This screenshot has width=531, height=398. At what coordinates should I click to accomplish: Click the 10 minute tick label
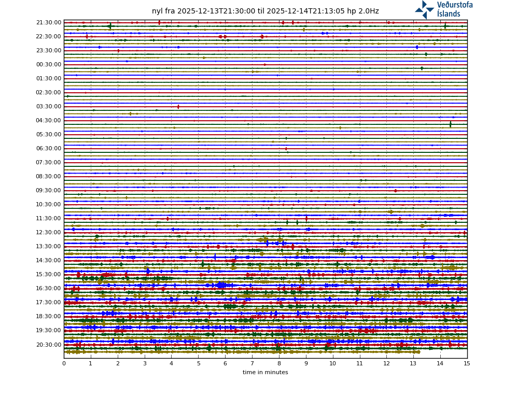point(332,363)
